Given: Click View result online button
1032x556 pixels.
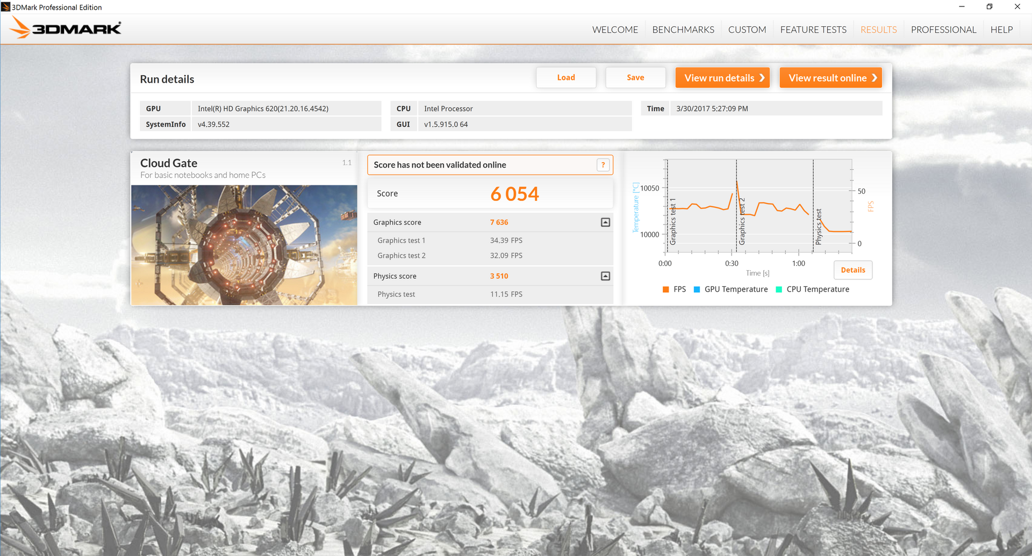Looking at the screenshot, I should tap(830, 78).
